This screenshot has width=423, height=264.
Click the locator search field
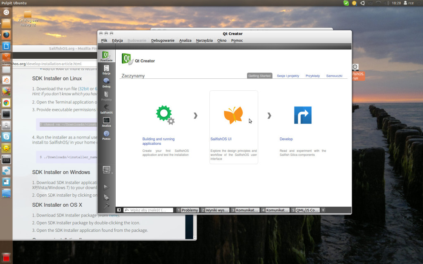click(x=149, y=210)
